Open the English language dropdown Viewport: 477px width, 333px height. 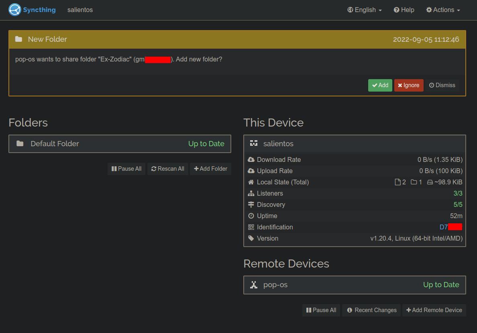[365, 10]
